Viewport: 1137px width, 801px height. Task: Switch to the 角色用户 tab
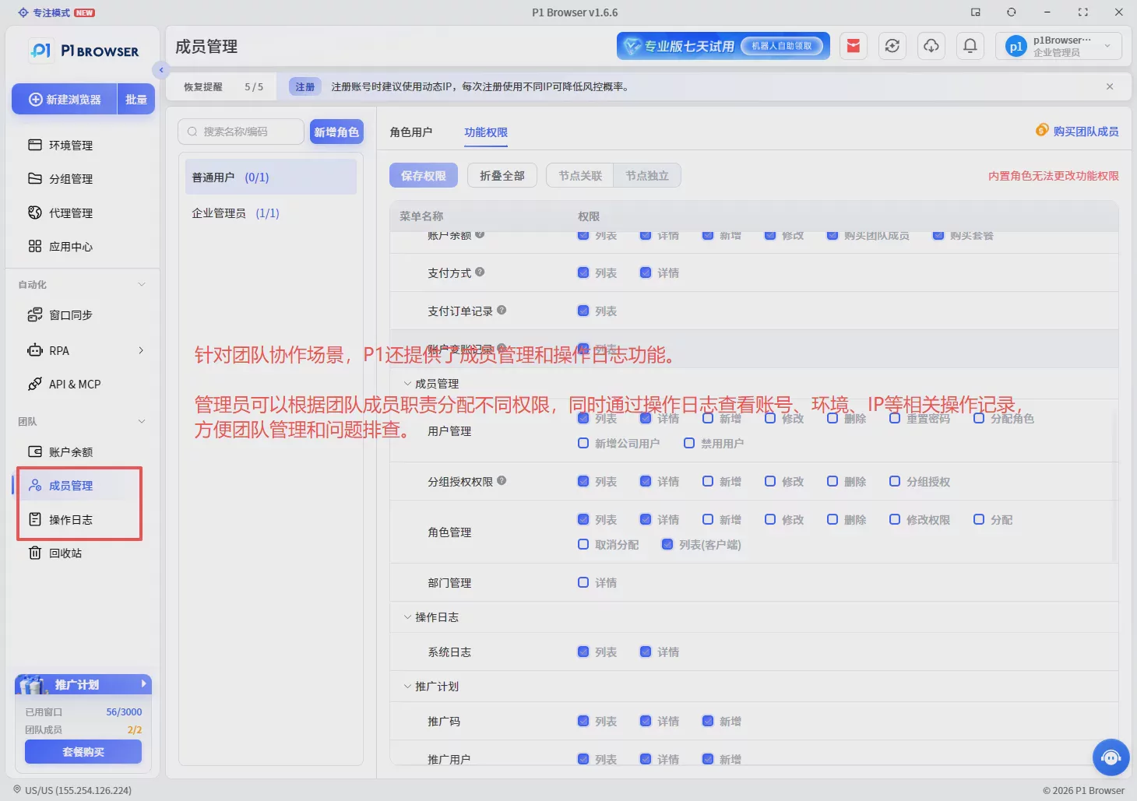[411, 132]
